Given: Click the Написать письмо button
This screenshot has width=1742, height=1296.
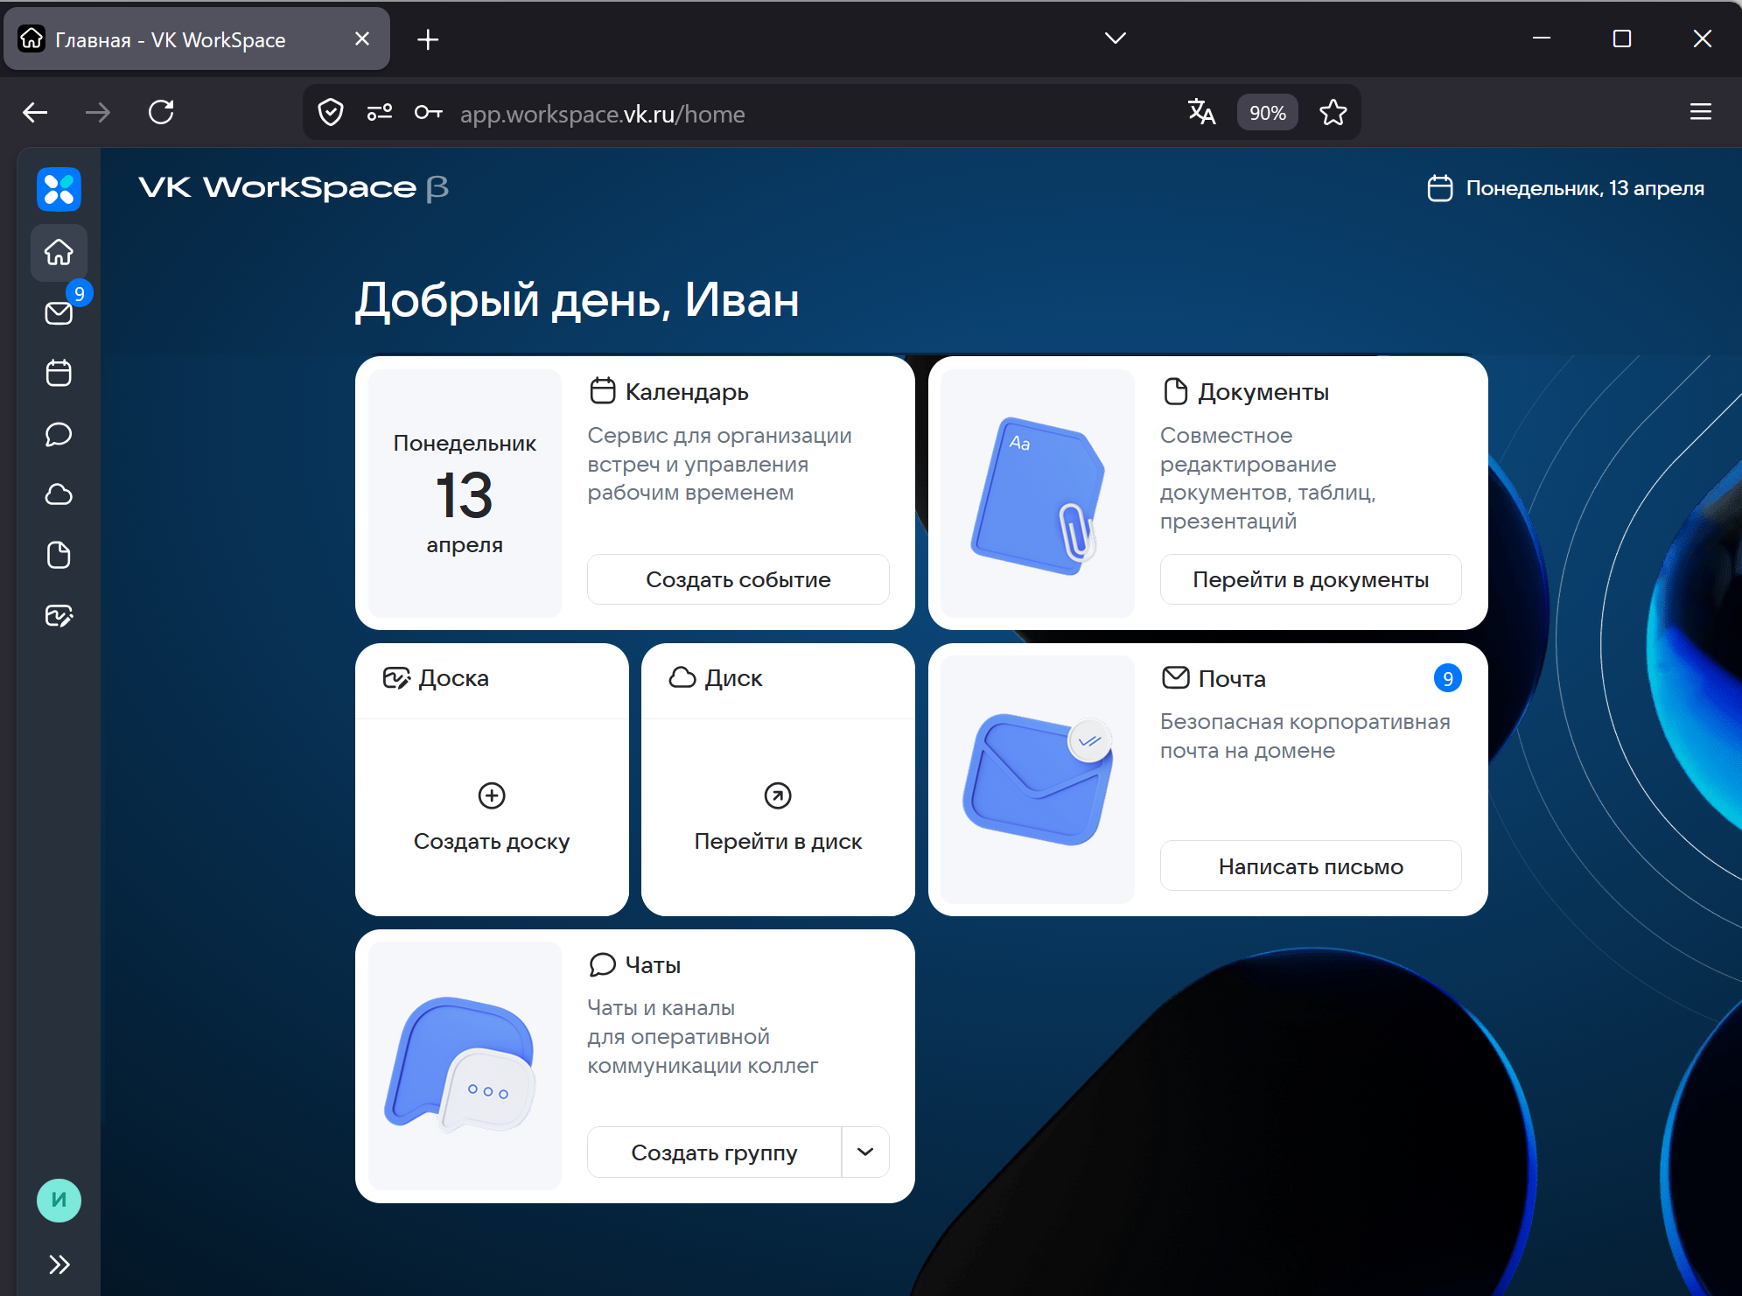Looking at the screenshot, I should (1310, 866).
